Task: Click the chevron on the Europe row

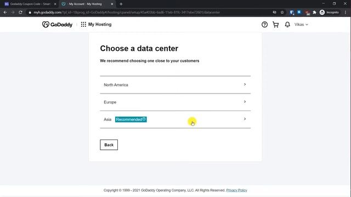Action: (245, 102)
